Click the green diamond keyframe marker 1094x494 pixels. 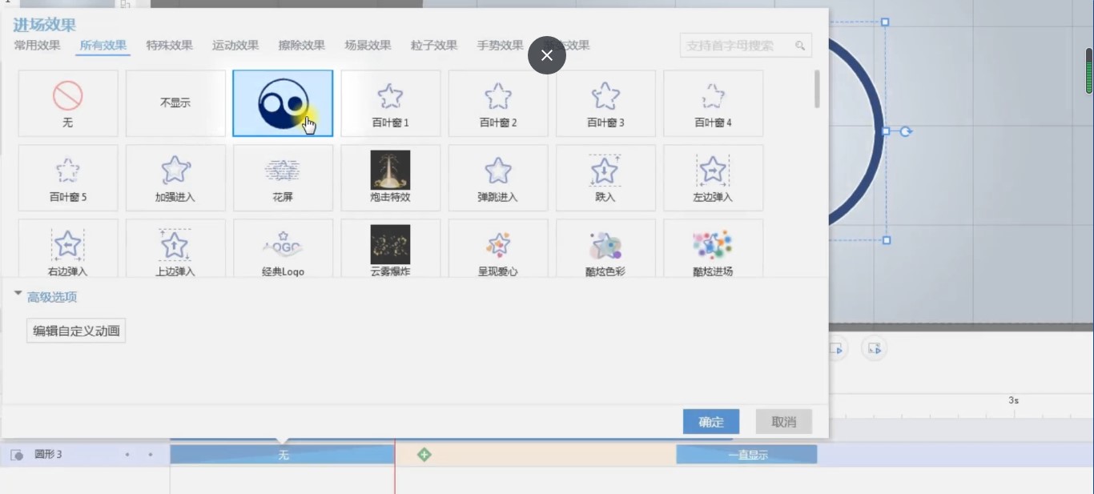tap(424, 454)
